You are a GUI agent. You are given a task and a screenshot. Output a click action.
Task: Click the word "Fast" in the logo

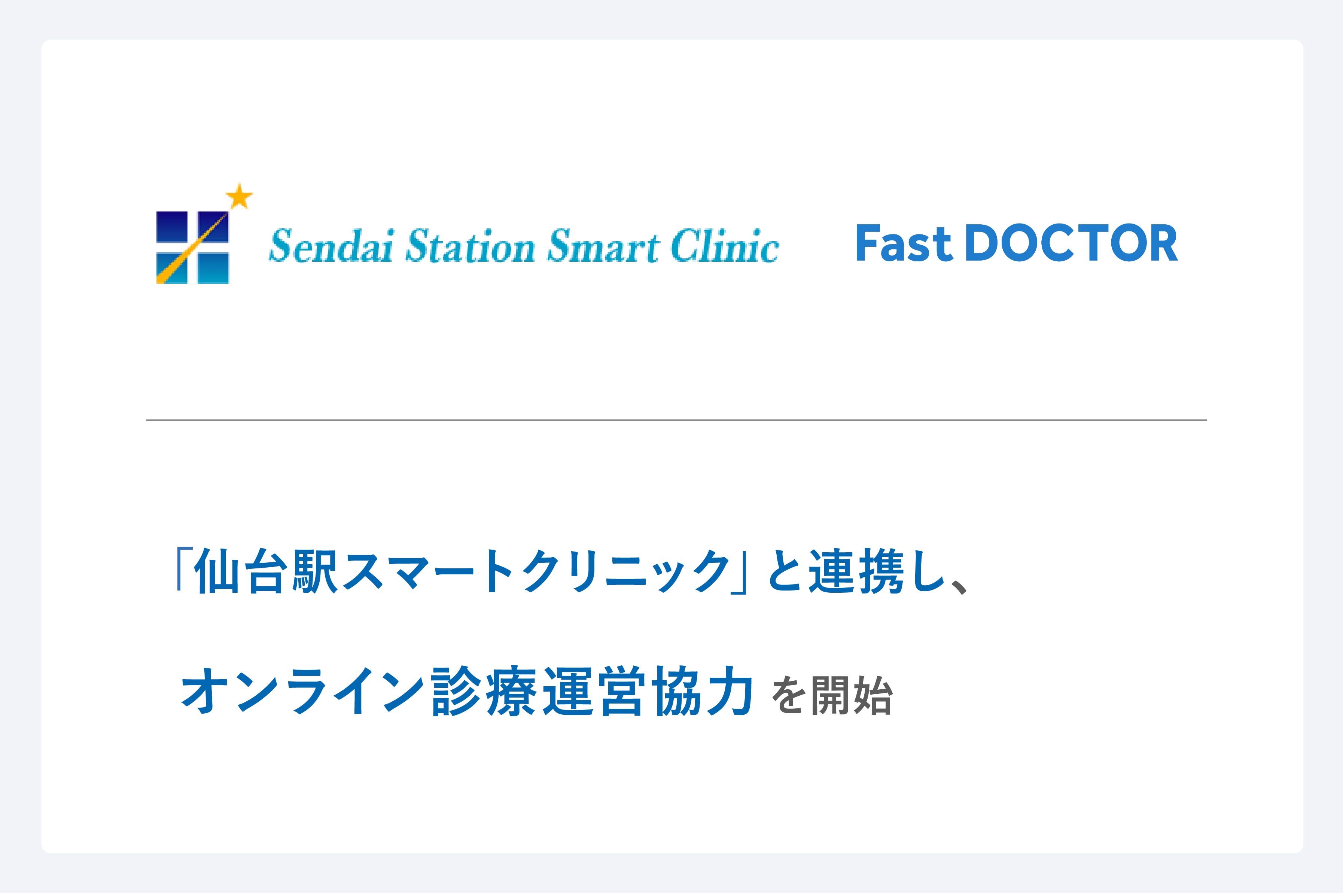(904, 243)
